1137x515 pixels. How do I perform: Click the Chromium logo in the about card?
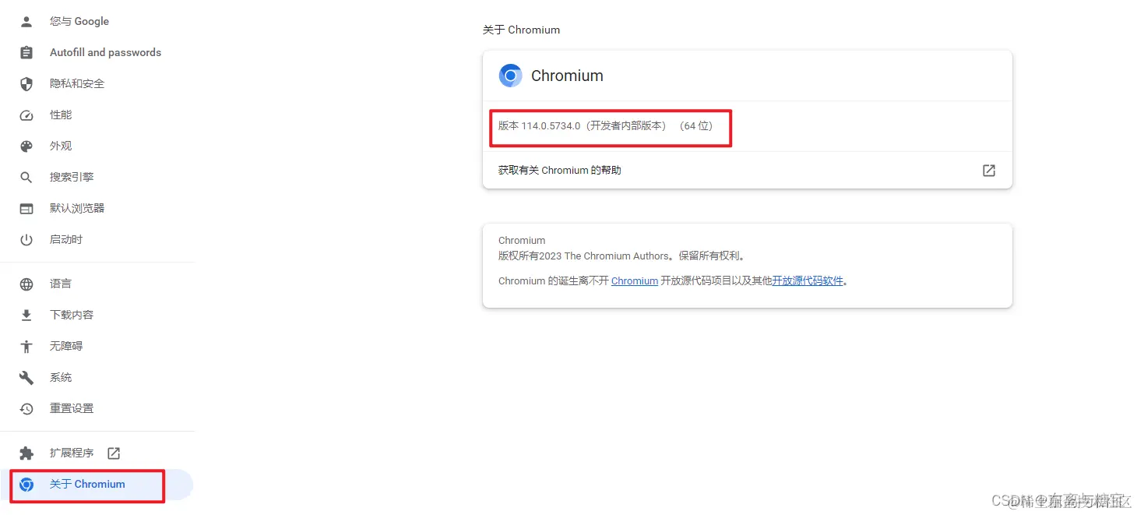point(510,76)
